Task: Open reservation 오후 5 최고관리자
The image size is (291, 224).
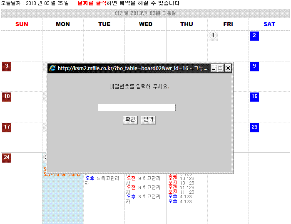Action: click(102, 181)
